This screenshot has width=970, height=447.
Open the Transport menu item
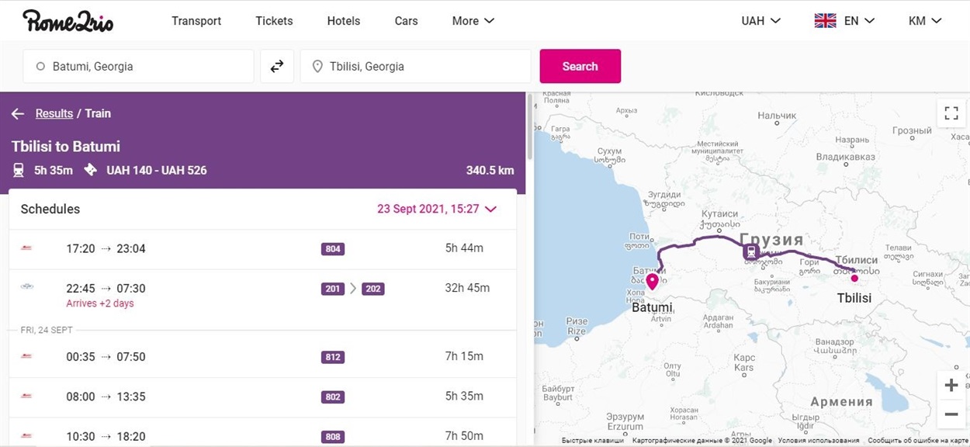tap(196, 21)
